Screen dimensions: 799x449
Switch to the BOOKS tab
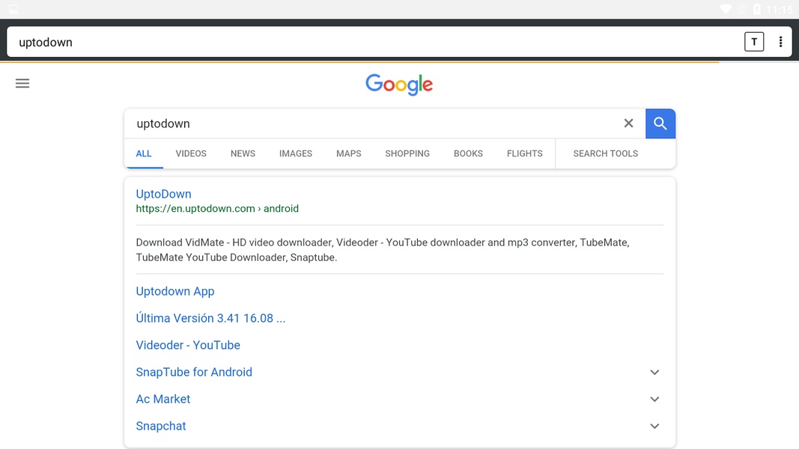[x=468, y=153]
